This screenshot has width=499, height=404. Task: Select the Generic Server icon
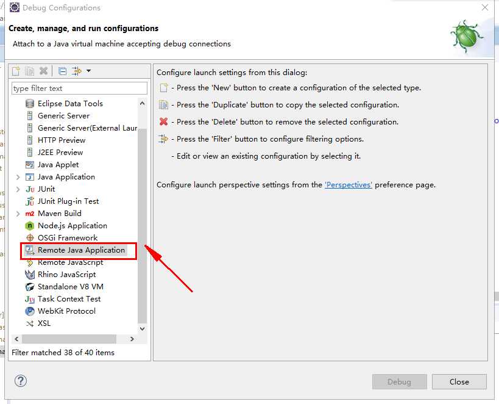(x=30, y=116)
